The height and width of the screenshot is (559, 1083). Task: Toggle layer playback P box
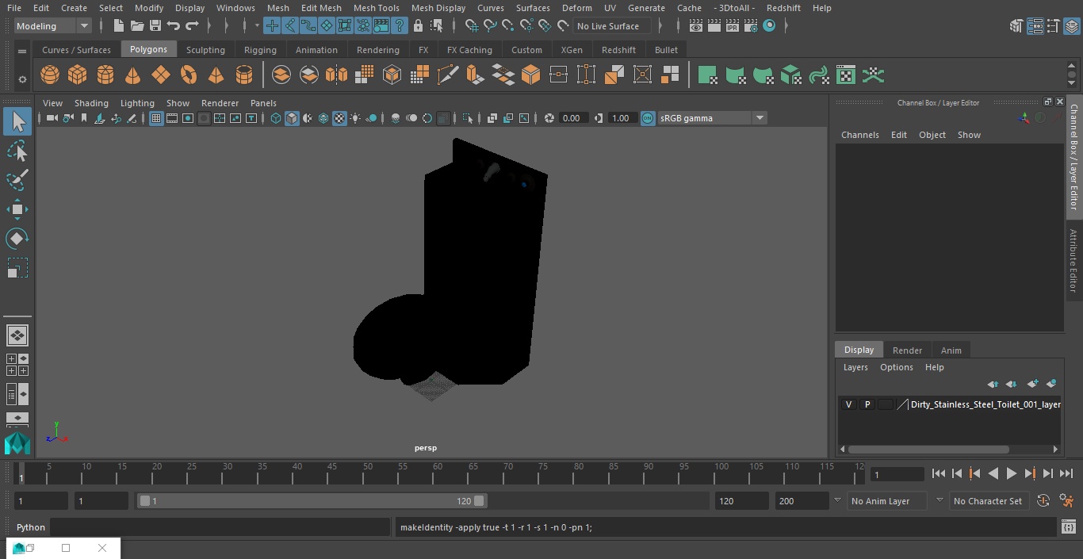[x=867, y=404]
